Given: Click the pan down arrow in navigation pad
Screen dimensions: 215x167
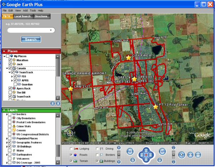Looking at the screenshot, I should click(x=146, y=159).
